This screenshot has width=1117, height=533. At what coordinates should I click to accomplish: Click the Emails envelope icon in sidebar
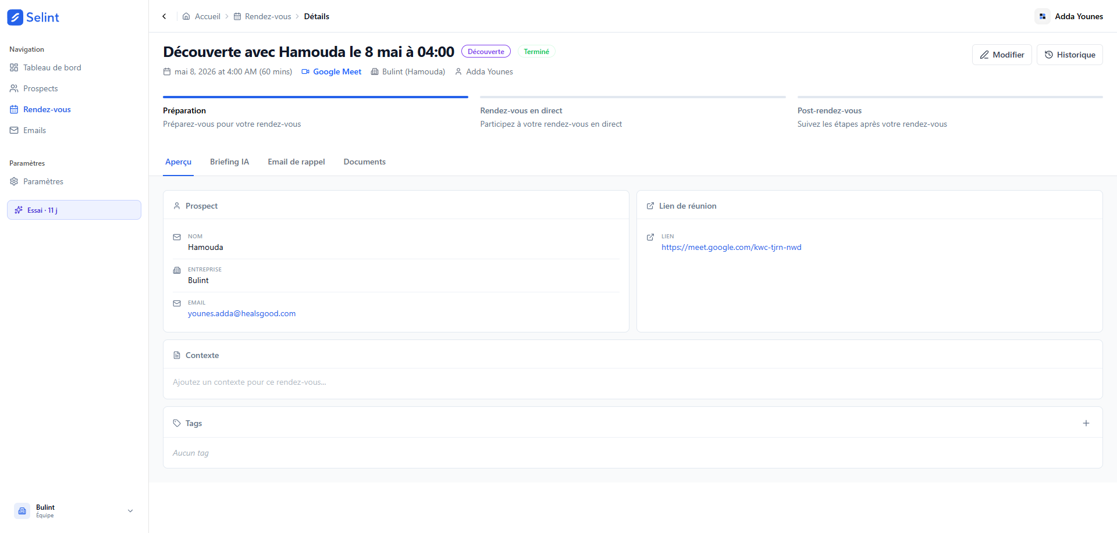click(14, 130)
